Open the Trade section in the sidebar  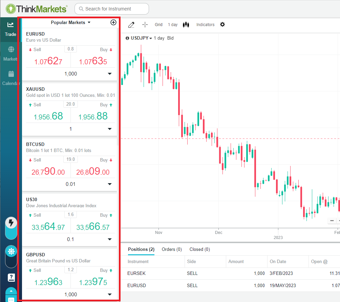point(10,29)
